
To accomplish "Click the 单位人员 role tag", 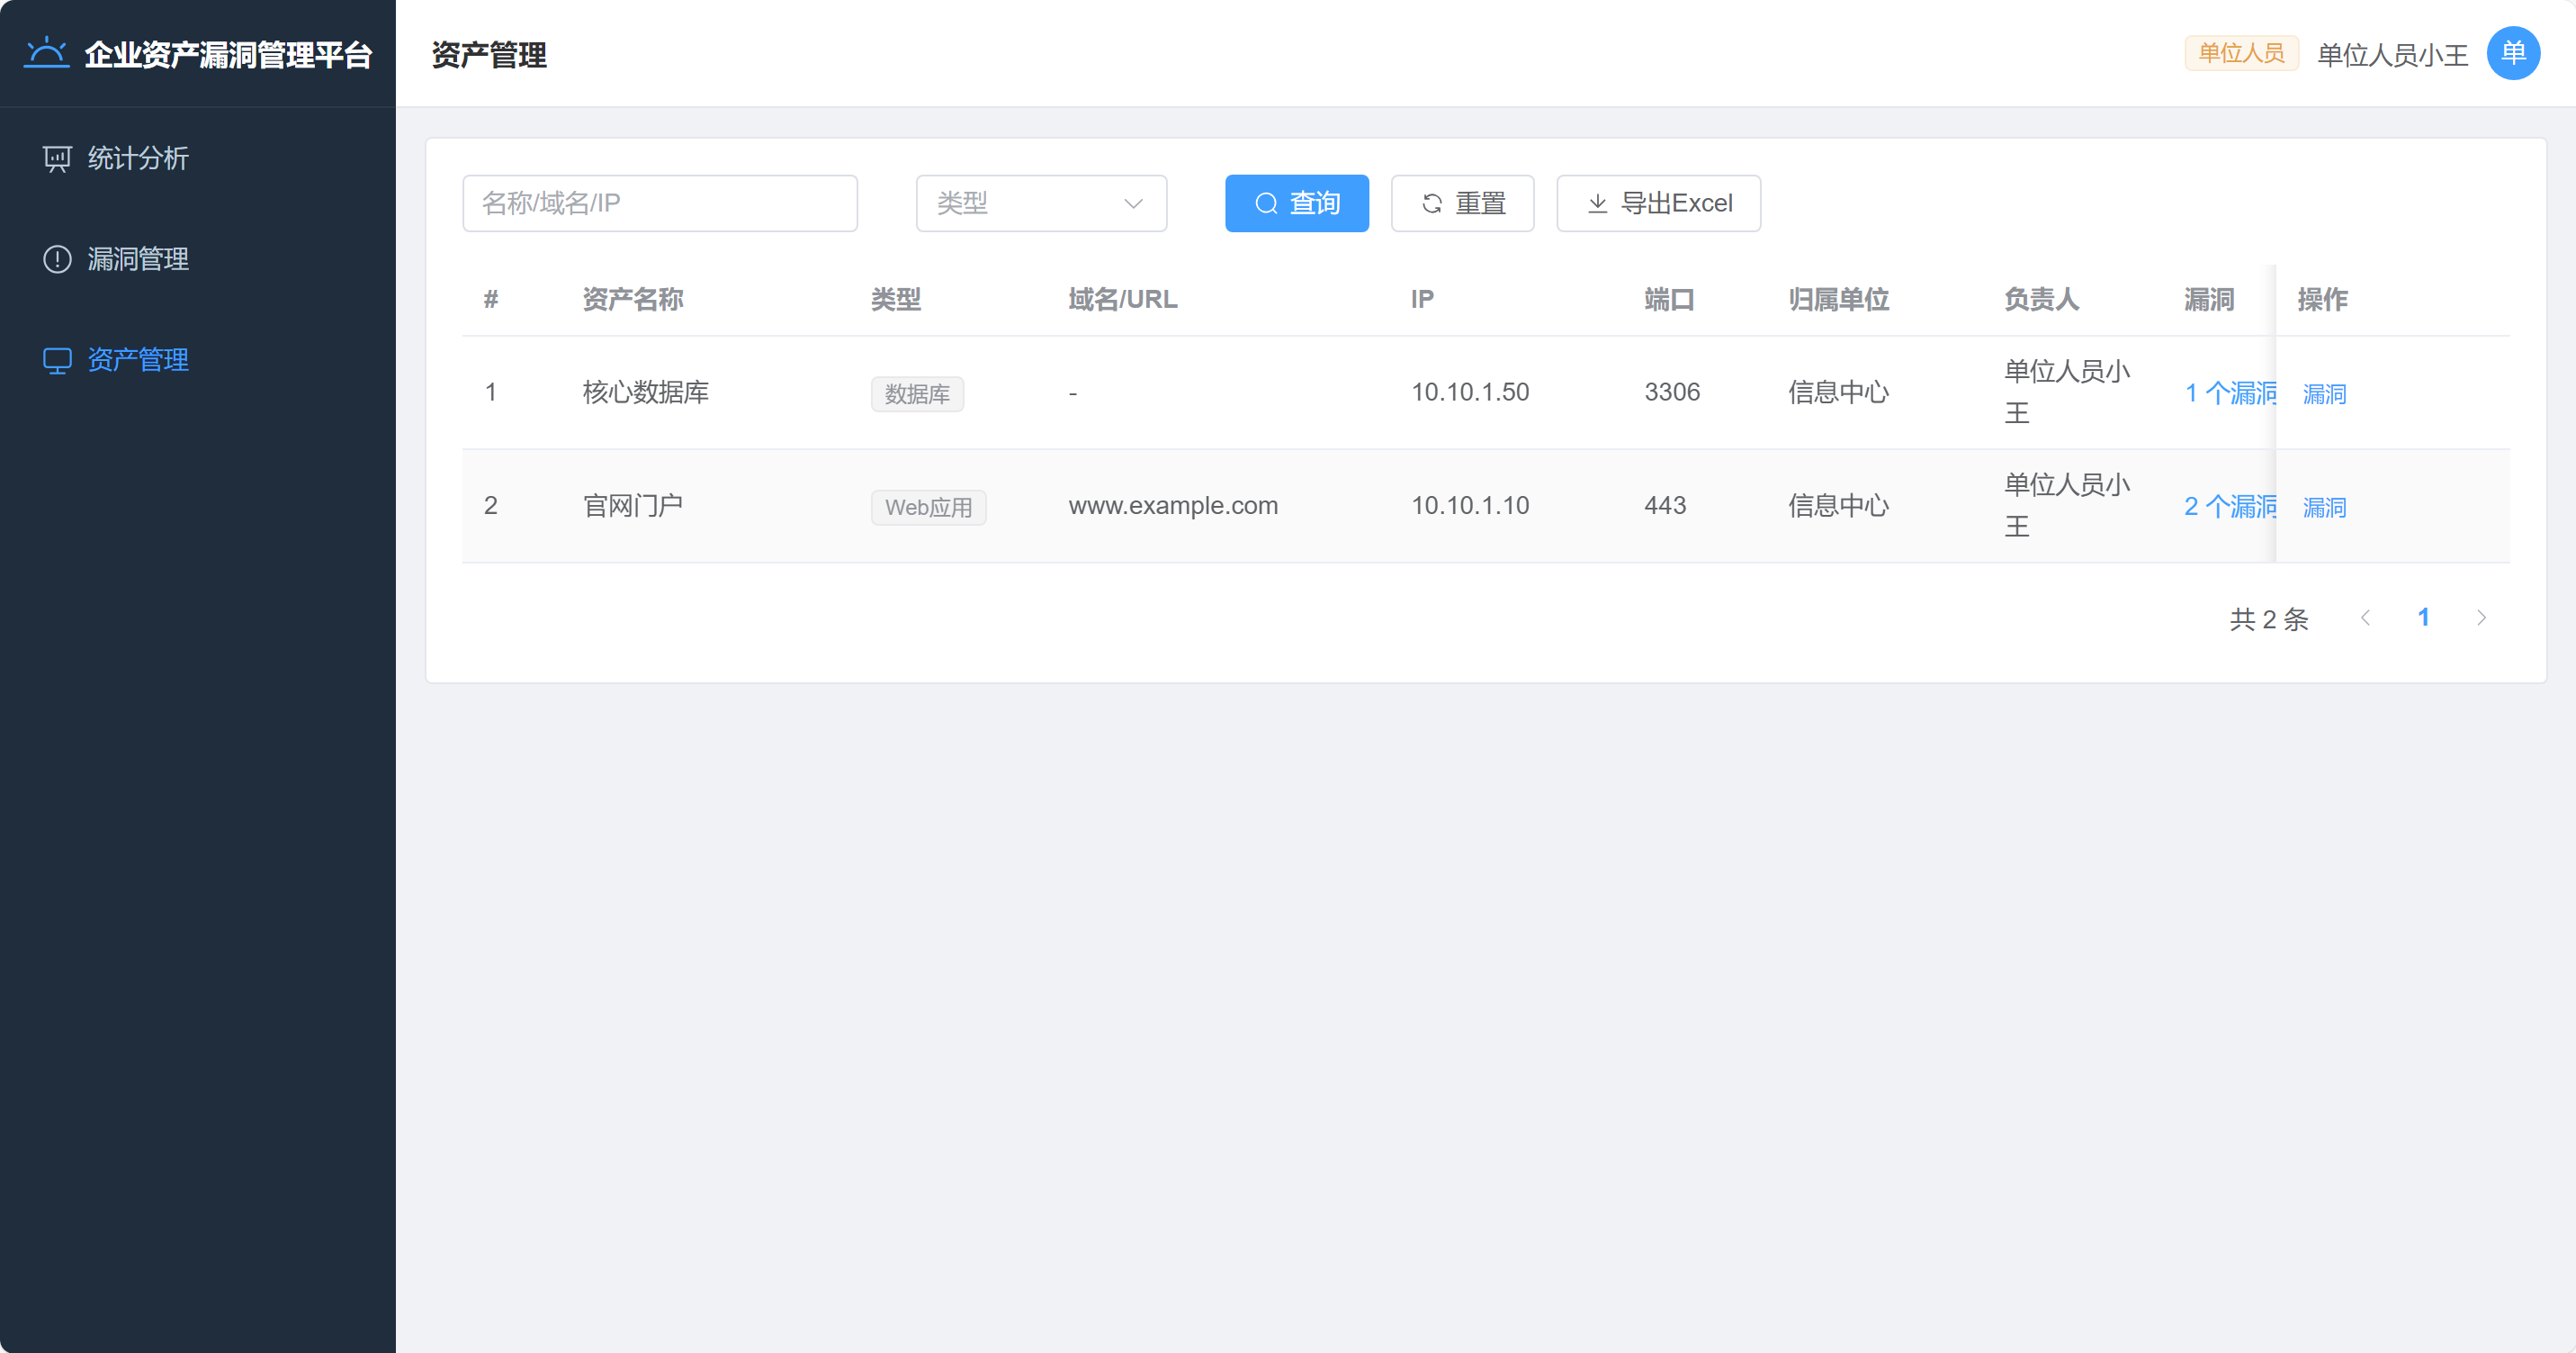I will tap(2241, 53).
